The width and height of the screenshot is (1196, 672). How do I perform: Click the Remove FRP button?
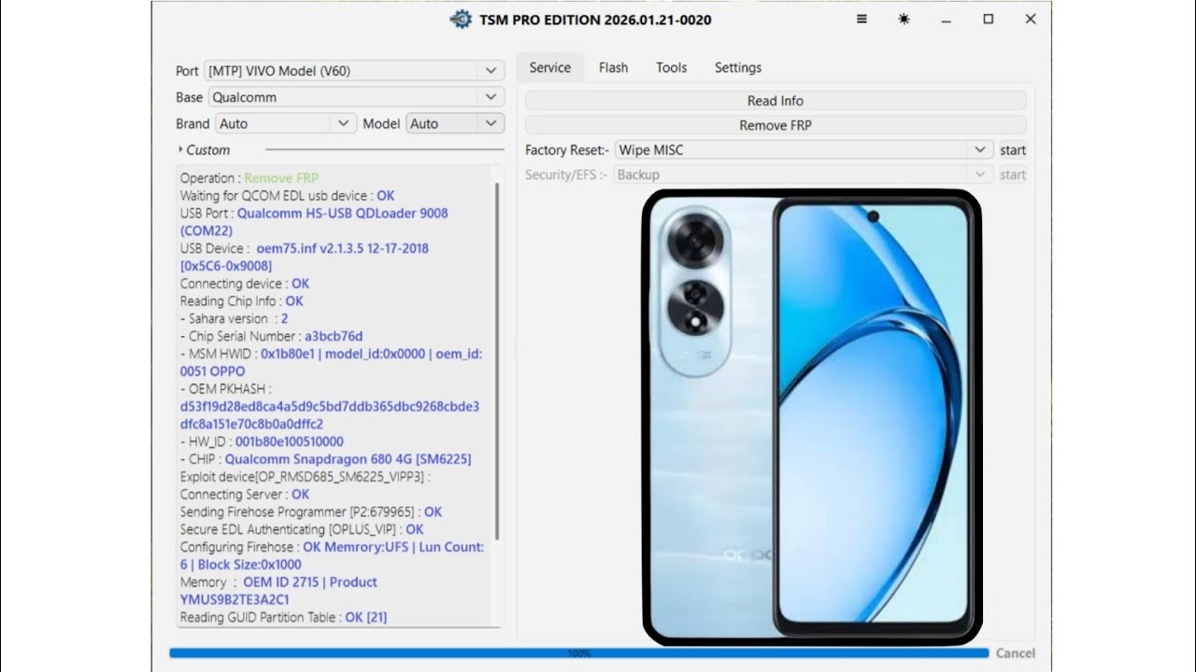(776, 125)
